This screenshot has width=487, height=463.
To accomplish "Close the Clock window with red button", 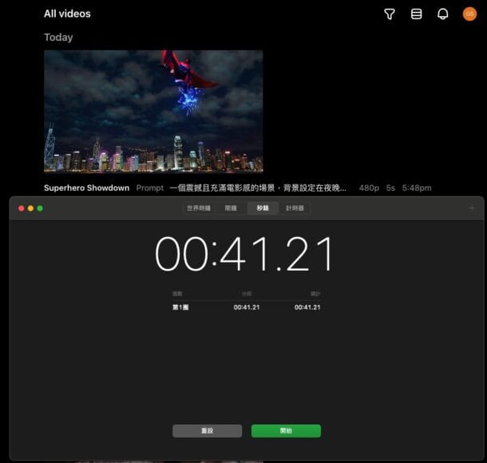I will click(22, 208).
